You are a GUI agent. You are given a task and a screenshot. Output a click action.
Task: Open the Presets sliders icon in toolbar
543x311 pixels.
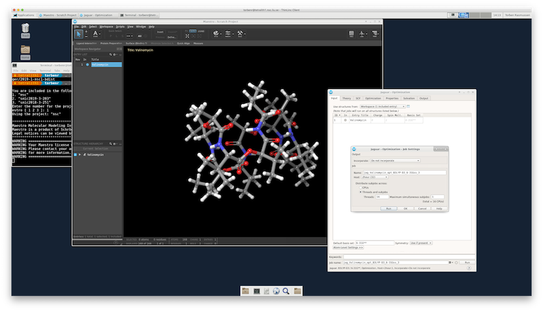(x=228, y=33)
